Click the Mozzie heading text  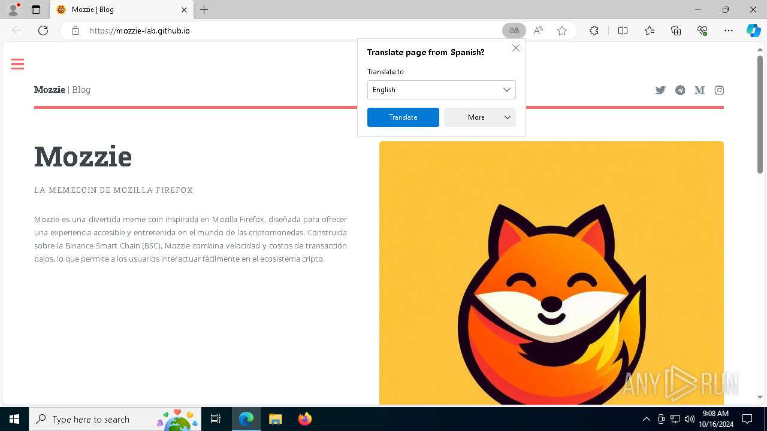coord(83,157)
